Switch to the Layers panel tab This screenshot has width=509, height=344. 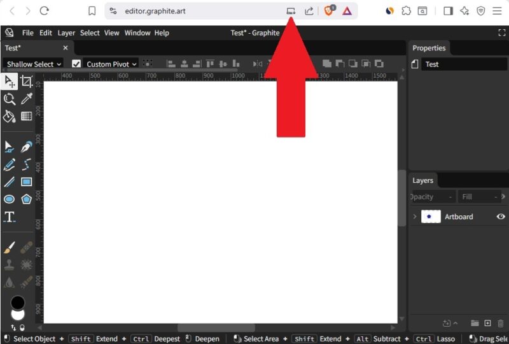422,180
